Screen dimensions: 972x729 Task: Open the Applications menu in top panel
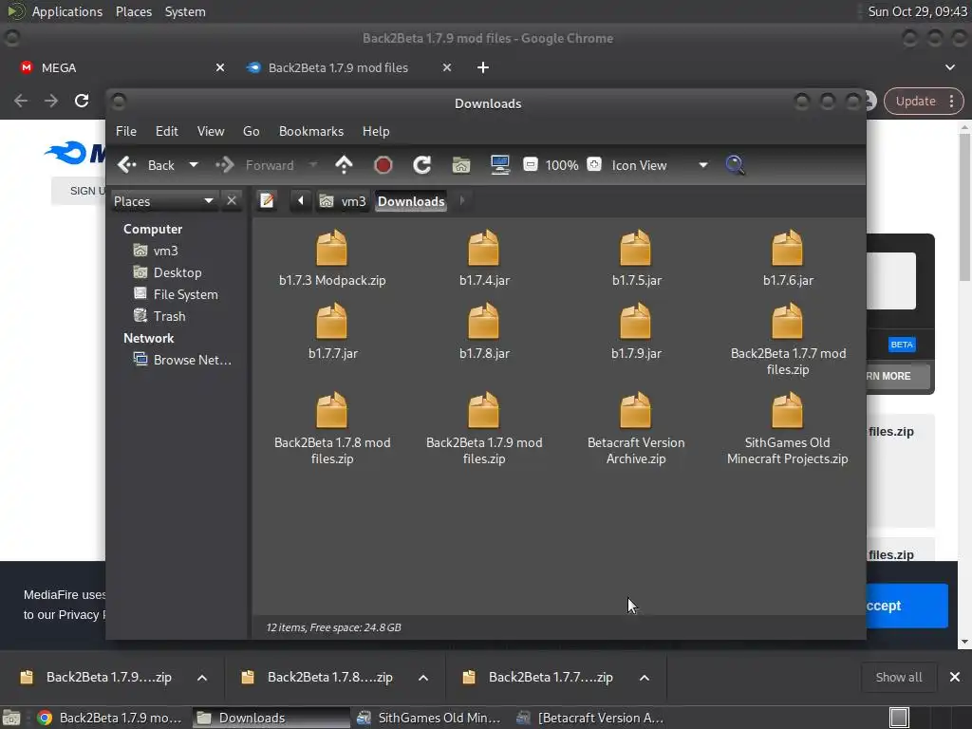click(66, 11)
